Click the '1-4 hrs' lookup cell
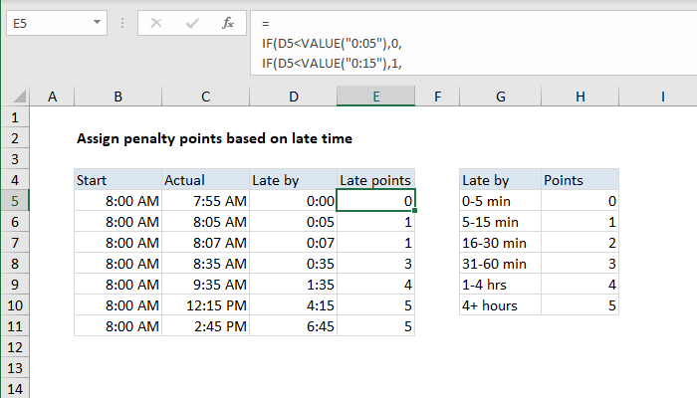The height and width of the screenshot is (398, 697). (501, 285)
